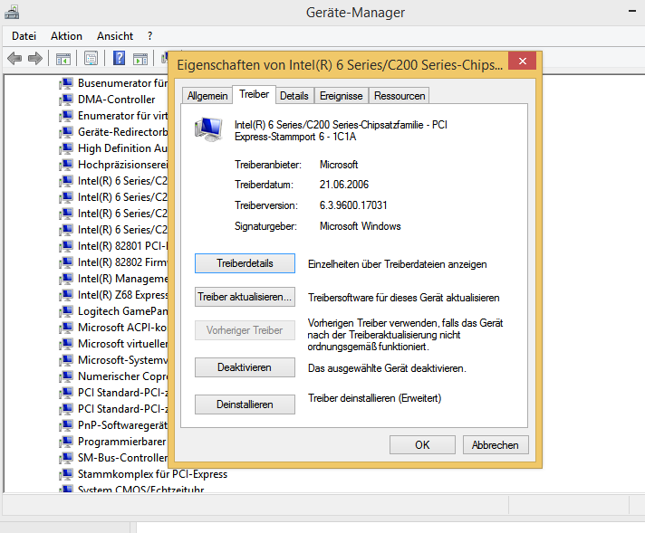Select the System CMOS/Echtzeituhr entry

pos(140,489)
